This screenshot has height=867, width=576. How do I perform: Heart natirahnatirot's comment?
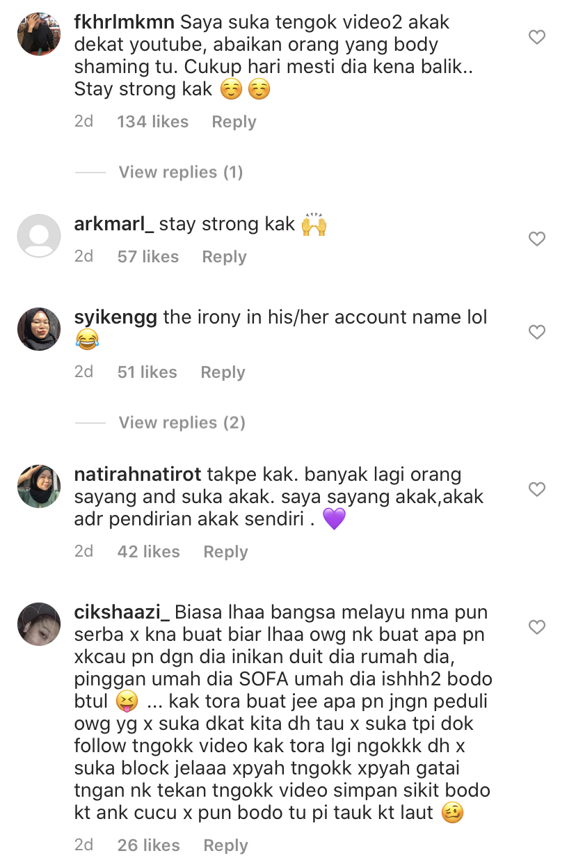point(537,490)
